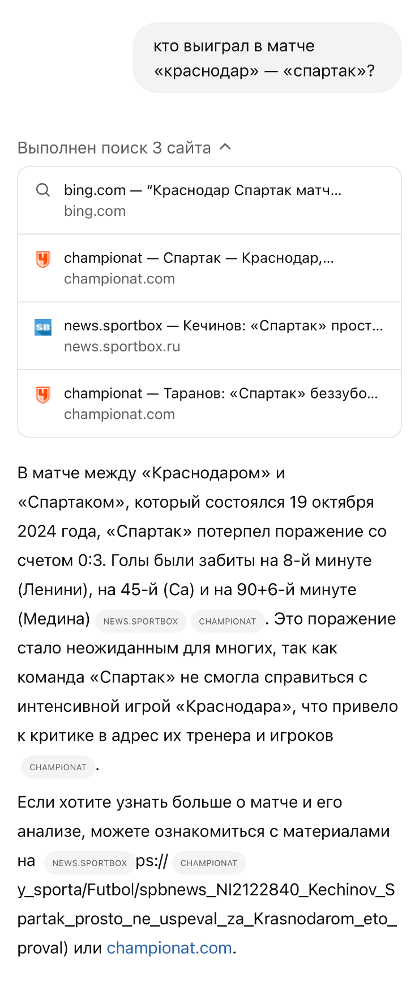Viewport: 419px width, 985px height.
Task: Click the CHAMPIONAT chip after 'тренера и игроков'
Action: (x=58, y=767)
